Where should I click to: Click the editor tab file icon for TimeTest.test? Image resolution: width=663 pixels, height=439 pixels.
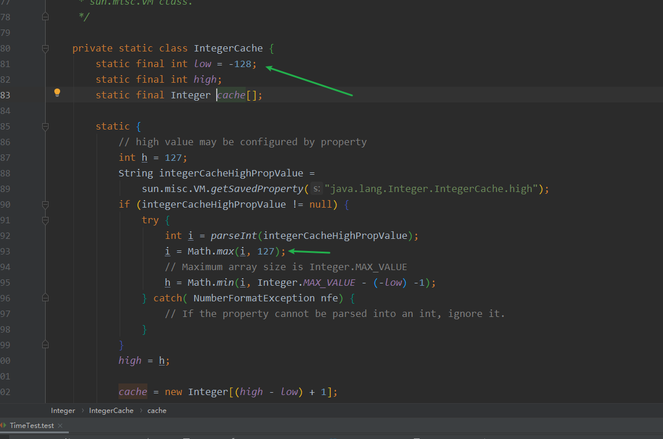click(x=4, y=425)
